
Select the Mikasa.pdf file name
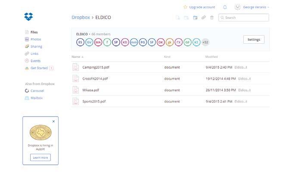(x=91, y=90)
